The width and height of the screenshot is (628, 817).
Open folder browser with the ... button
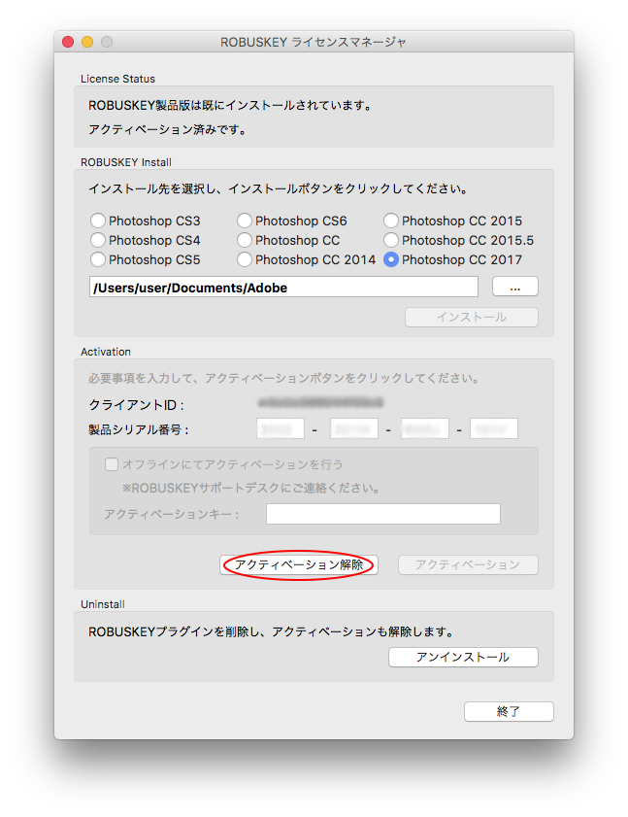tap(515, 287)
